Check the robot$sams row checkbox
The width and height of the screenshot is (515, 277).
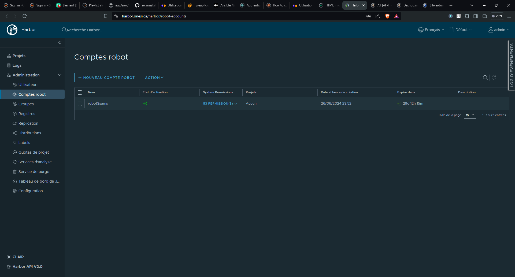(x=80, y=104)
